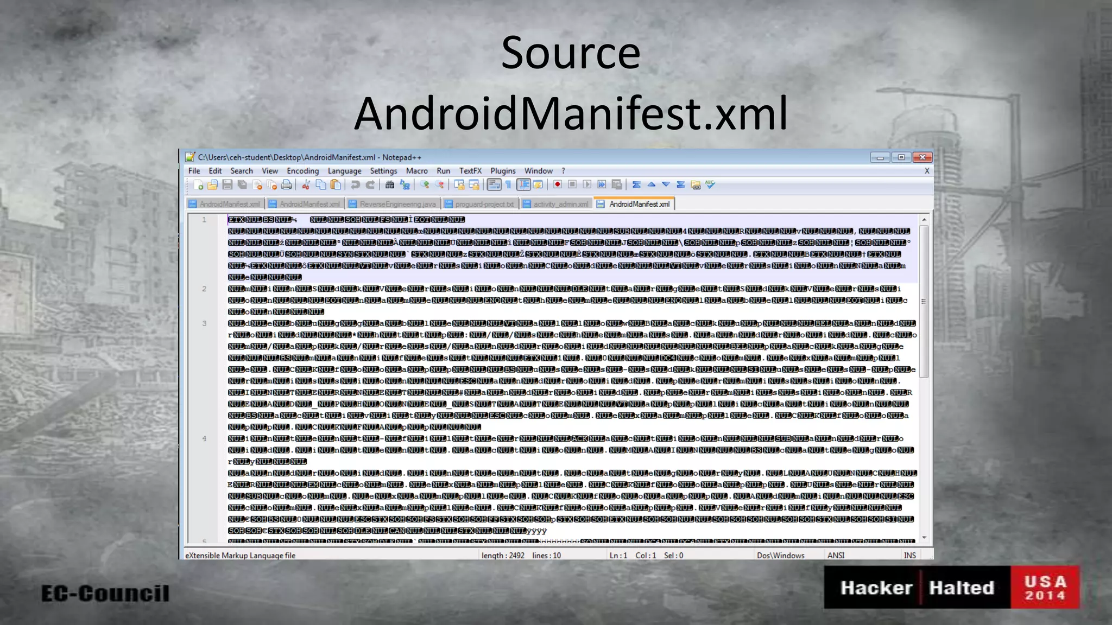Click the ABC spell check icon

coord(710,185)
